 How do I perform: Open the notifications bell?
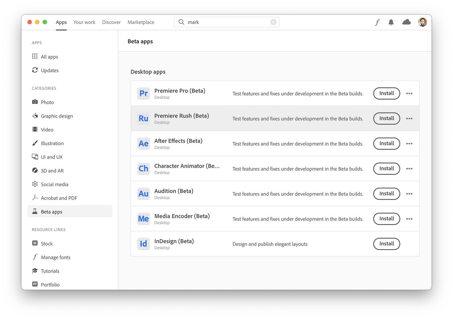click(391, 22)
